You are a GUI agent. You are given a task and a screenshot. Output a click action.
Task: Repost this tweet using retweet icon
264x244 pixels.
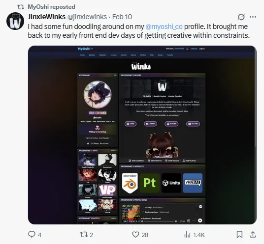tap(84, 235)
